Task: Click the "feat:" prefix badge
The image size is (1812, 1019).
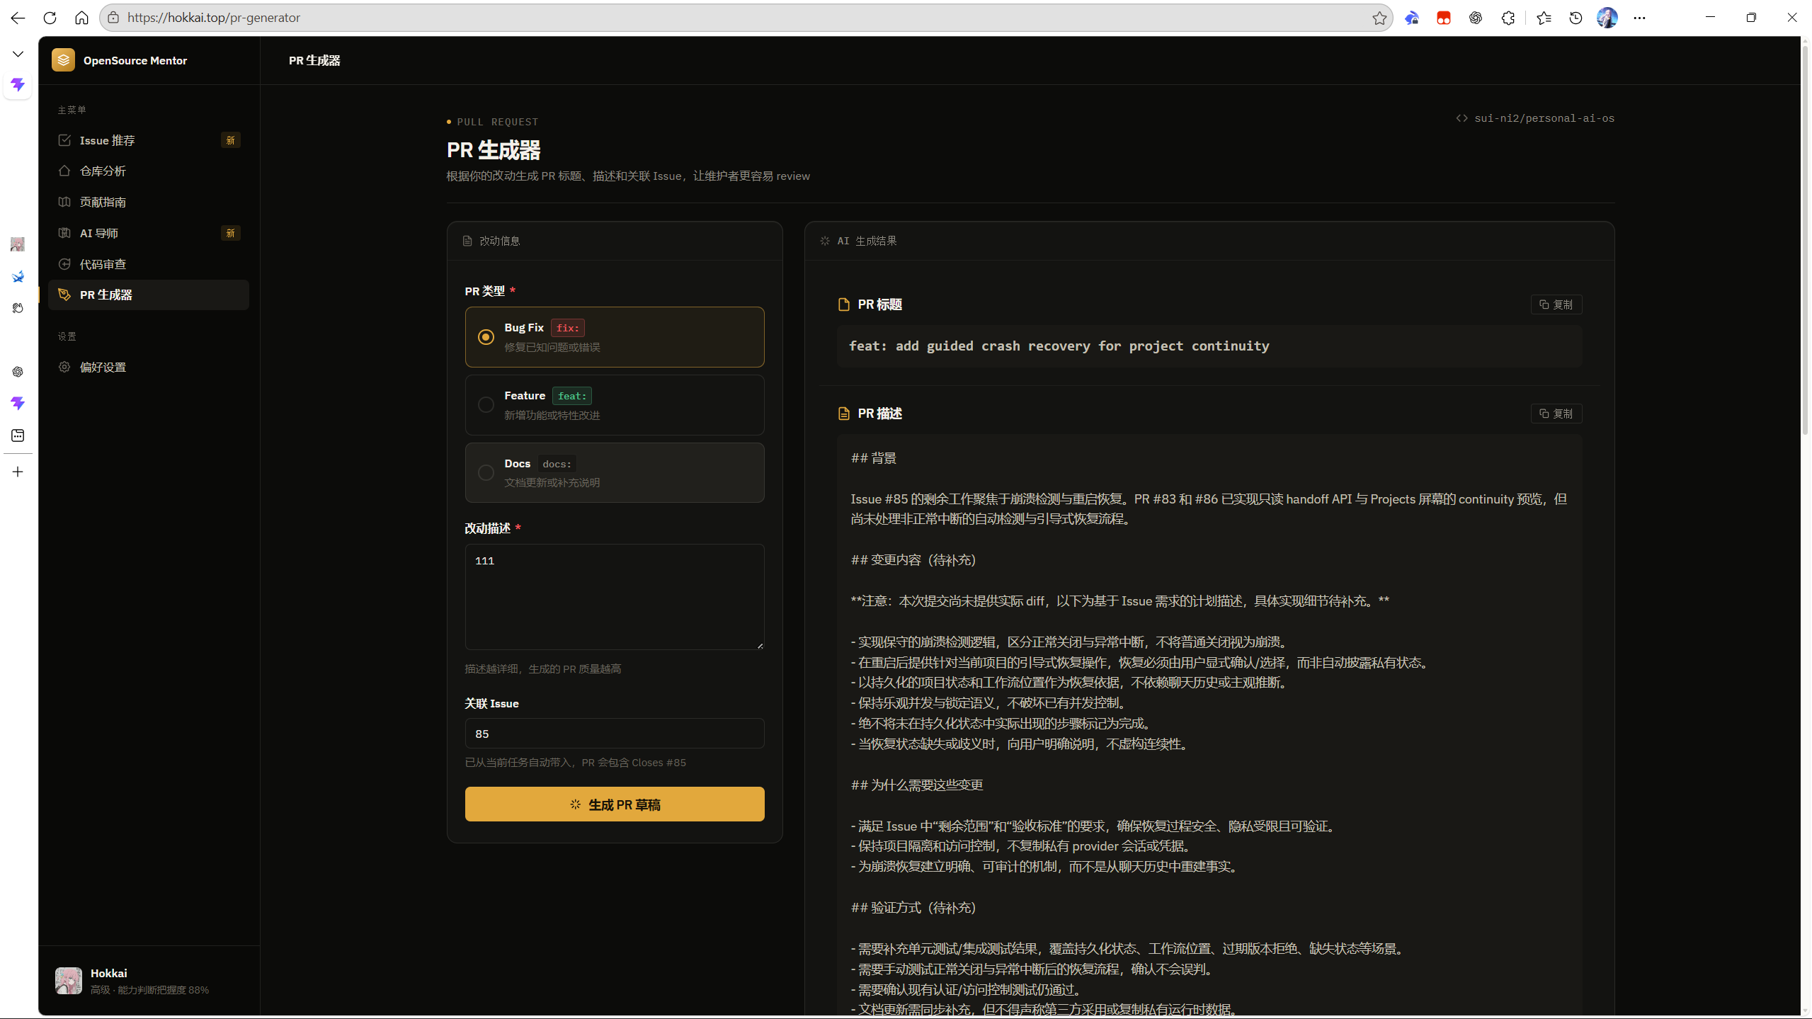Action: 572,396
